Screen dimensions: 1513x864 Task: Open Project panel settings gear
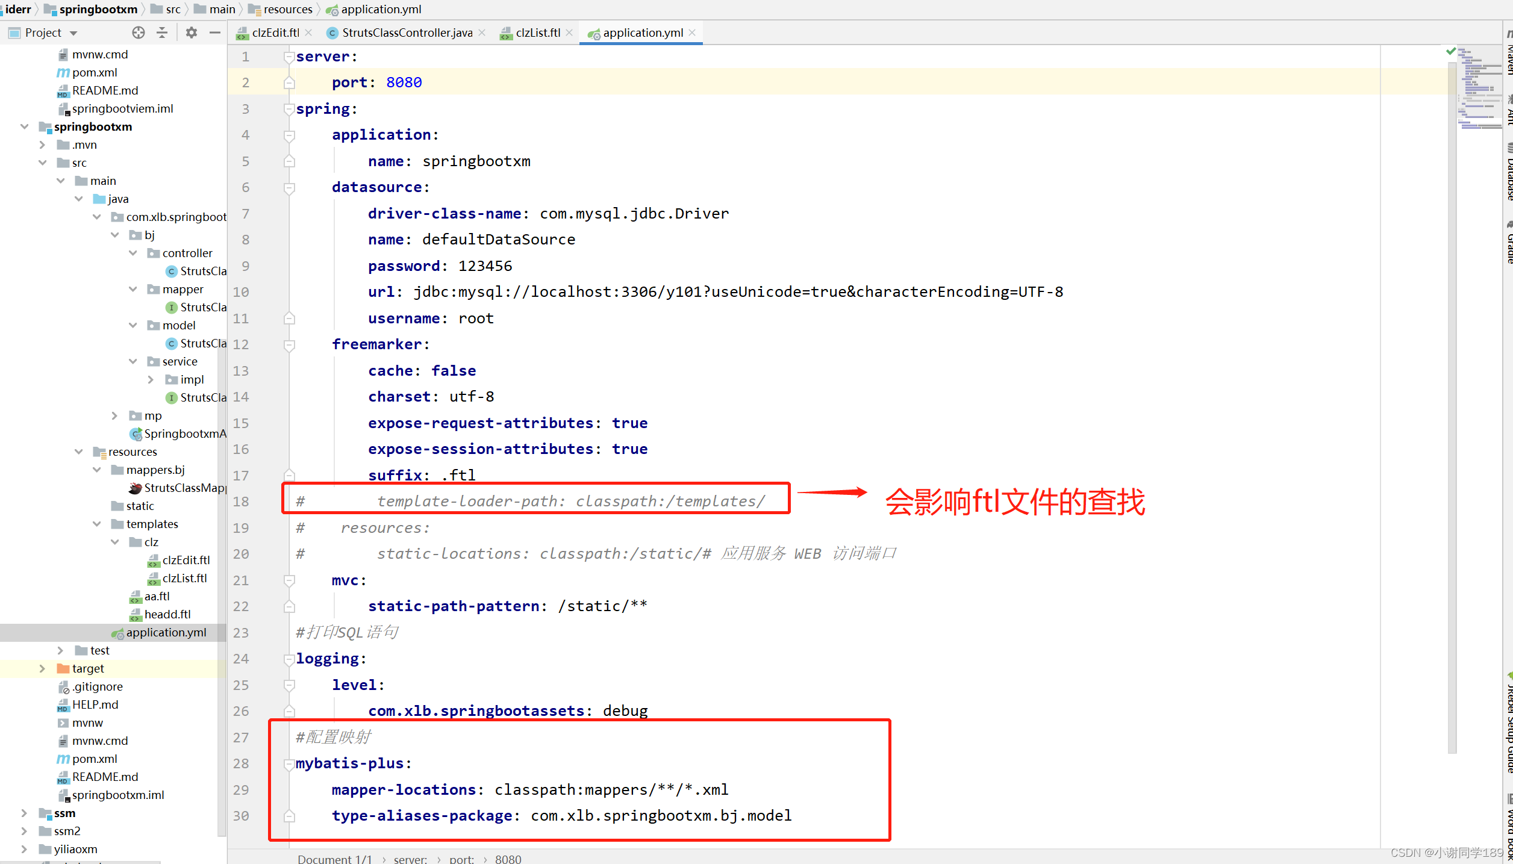192,33
